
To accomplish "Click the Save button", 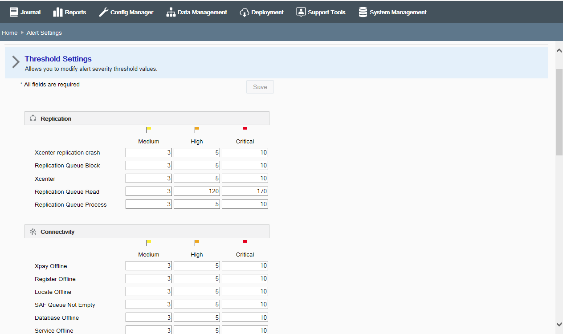I will [x=260, y=87].
